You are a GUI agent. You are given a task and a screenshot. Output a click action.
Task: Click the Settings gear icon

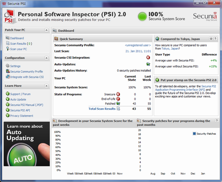pos(7,66)
